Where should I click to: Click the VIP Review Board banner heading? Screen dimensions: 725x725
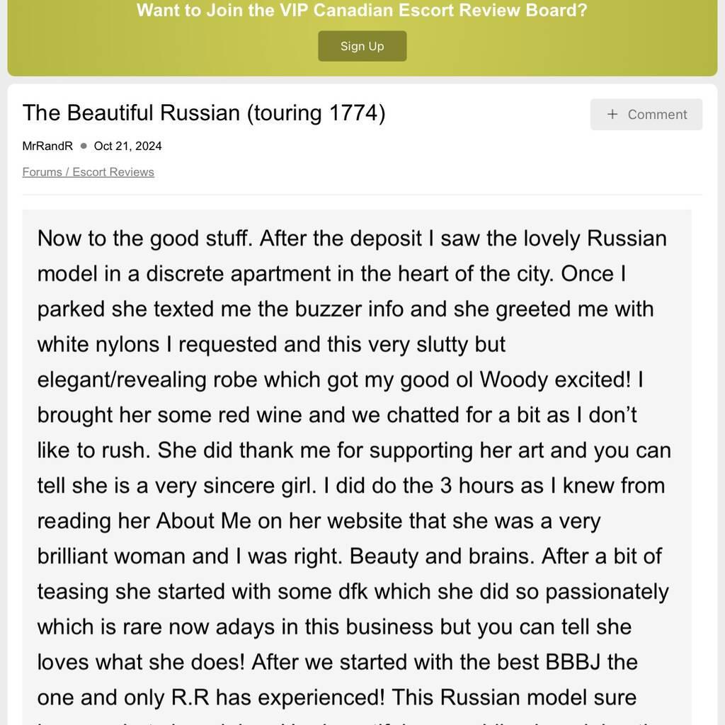(362, 11)
